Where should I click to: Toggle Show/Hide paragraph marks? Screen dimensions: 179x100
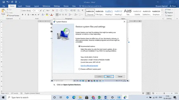tap(82, 11)
